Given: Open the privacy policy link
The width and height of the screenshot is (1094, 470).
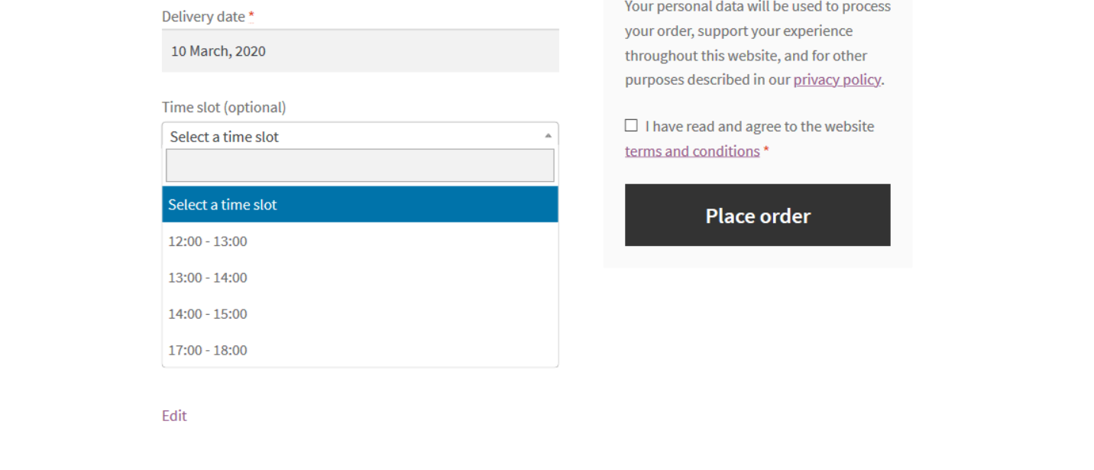Looking at the screenshot, I should click(837, 79).
